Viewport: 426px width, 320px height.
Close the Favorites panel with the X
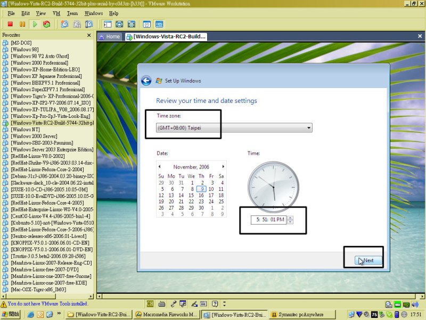point(89,35)
